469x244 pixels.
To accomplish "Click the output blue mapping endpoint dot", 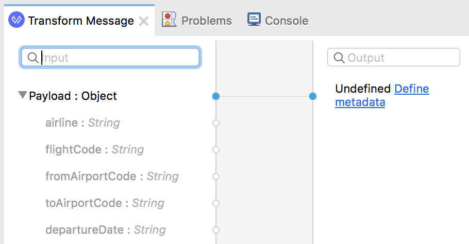I will click(x=313, y=96).
